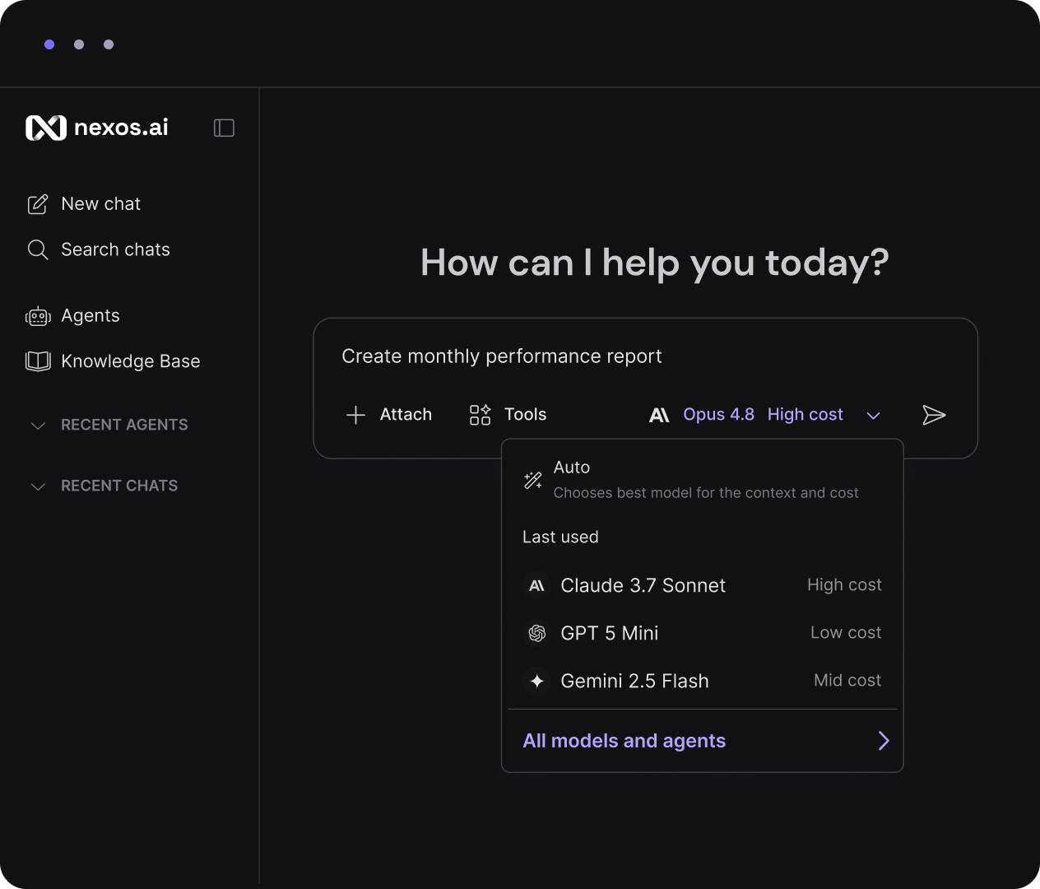Open the model selector dropdown chevron
Screen dimensions: 1040x889
[874, 416]
